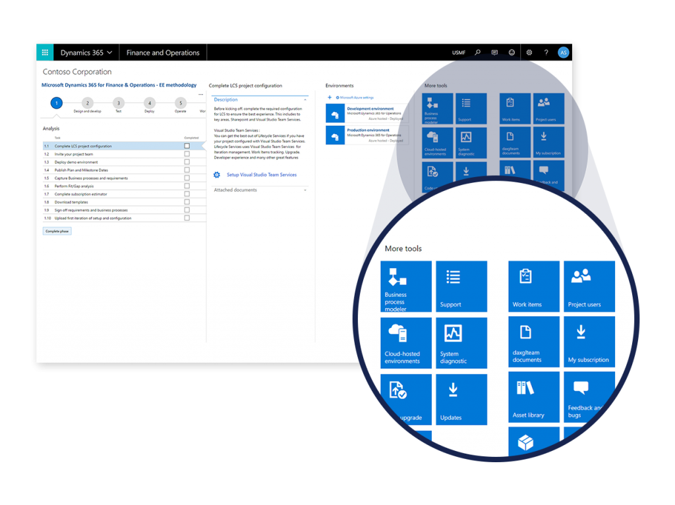Viewport: 675px width, 505px height.
Task: Select phase 1 Analysis circle
Action: 57,103
